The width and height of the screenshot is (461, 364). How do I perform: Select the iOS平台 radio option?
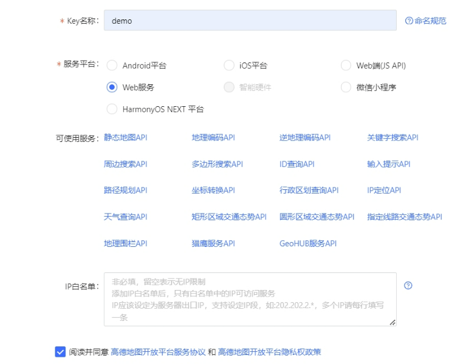point(229,66)
